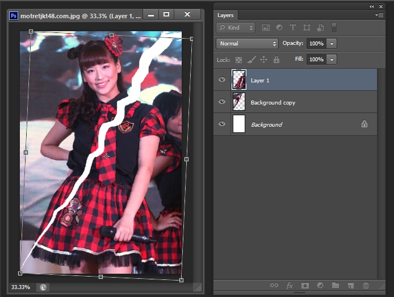Lock transparent pixels icon
Image resolution: width=394 pixels, height=297 pixels.
pyautogui.click(x=238, y=60)
